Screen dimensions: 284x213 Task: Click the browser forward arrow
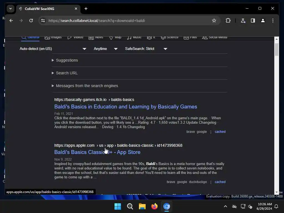click(21, 21)
